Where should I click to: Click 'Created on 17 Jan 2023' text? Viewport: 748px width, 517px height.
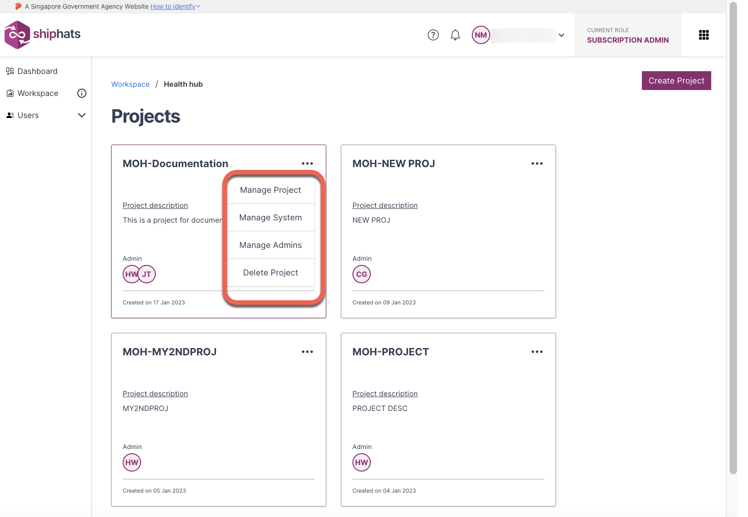154,303
